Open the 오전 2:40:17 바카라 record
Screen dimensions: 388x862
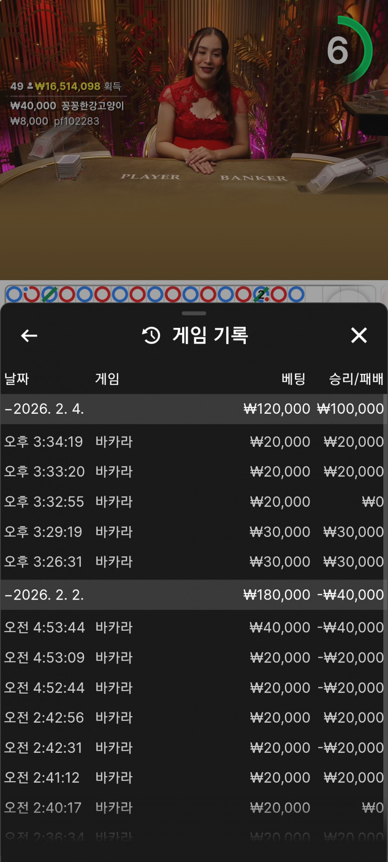tap(193, 808)
